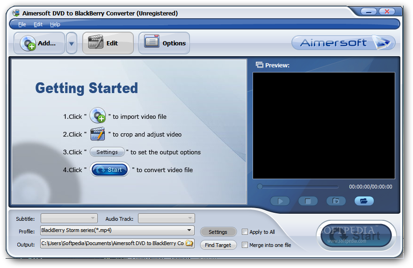Click the Settings sample button in step 3
The image size is (413, 268).
coord(107,152)
